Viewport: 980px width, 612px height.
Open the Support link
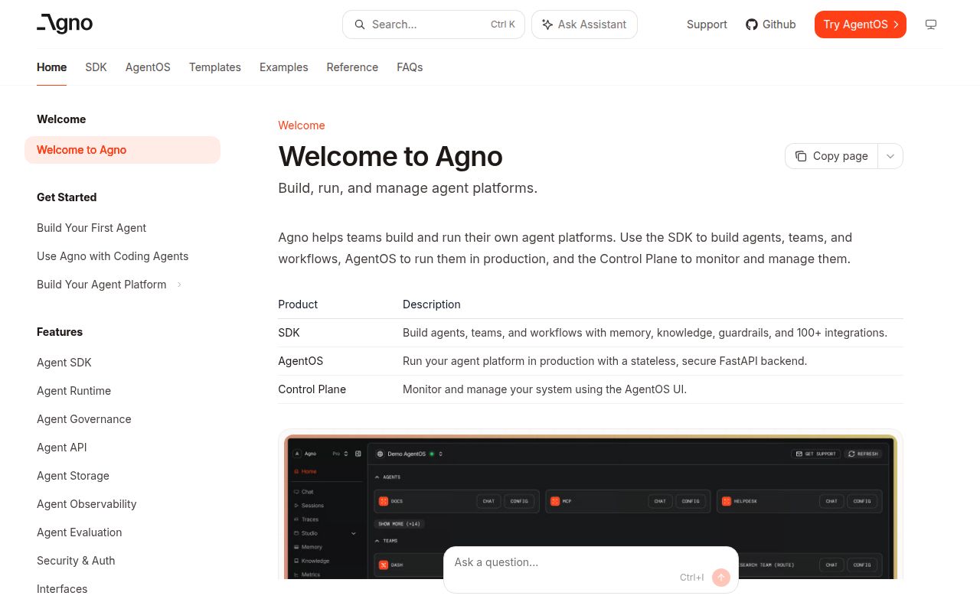coord(707,24)
